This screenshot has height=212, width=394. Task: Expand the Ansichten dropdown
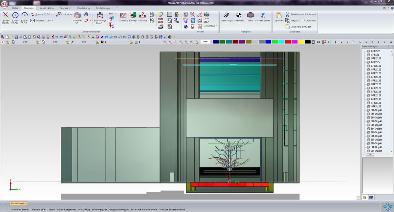click(217, 26)
